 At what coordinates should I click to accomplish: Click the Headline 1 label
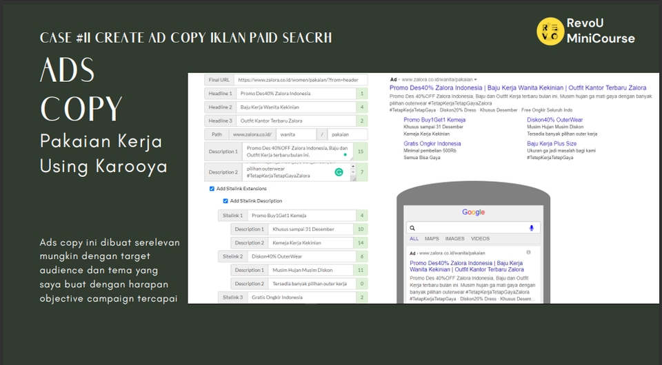click(x=220, y=94)
